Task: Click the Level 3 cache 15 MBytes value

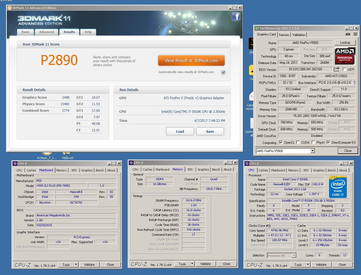Action: (323, 245)
